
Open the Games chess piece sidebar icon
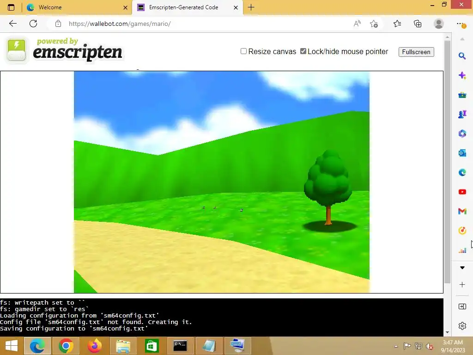pos(462,114)
